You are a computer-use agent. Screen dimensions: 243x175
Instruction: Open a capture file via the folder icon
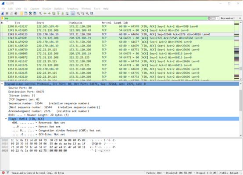point(21,14)
